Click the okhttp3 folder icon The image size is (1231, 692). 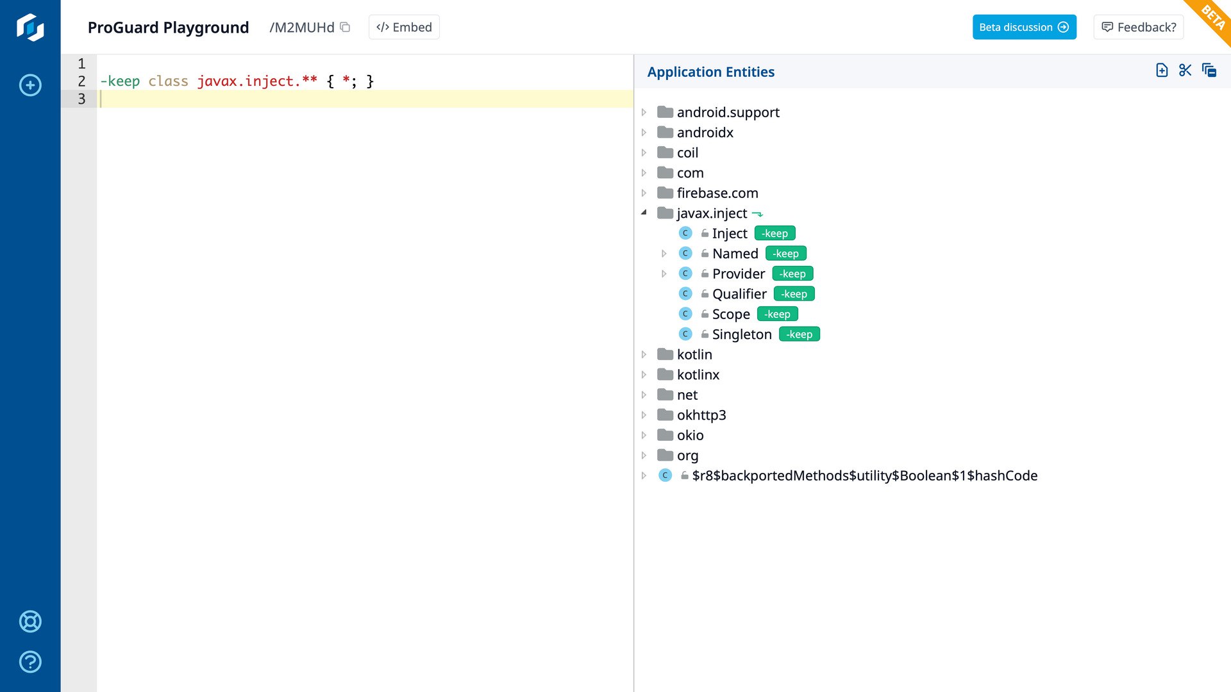tap(666, 415)
